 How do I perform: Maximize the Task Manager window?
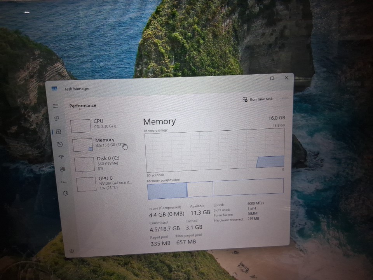[x=272, y=78]
